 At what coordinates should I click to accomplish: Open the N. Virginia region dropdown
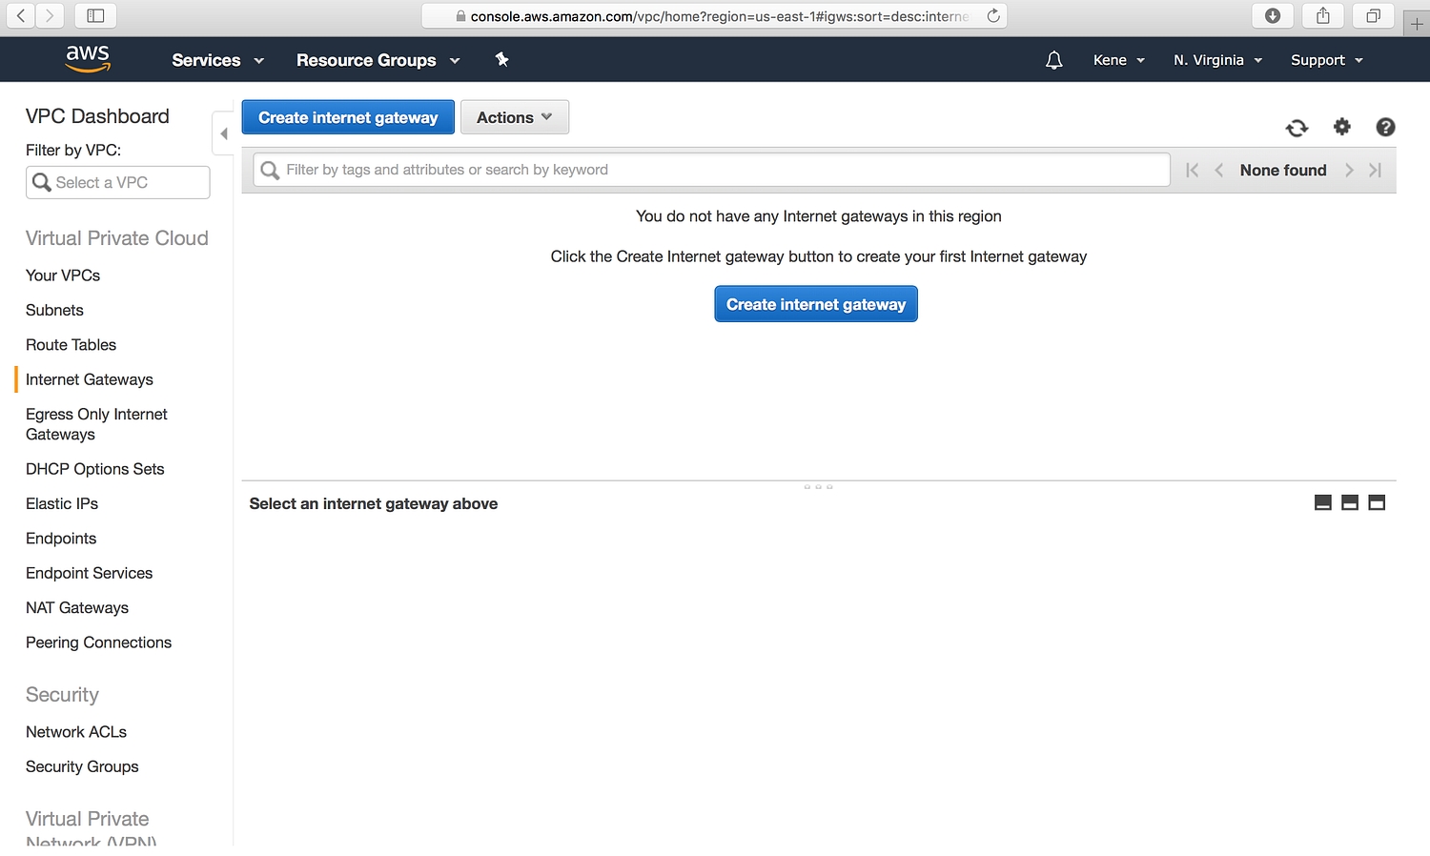point(1217,60)
